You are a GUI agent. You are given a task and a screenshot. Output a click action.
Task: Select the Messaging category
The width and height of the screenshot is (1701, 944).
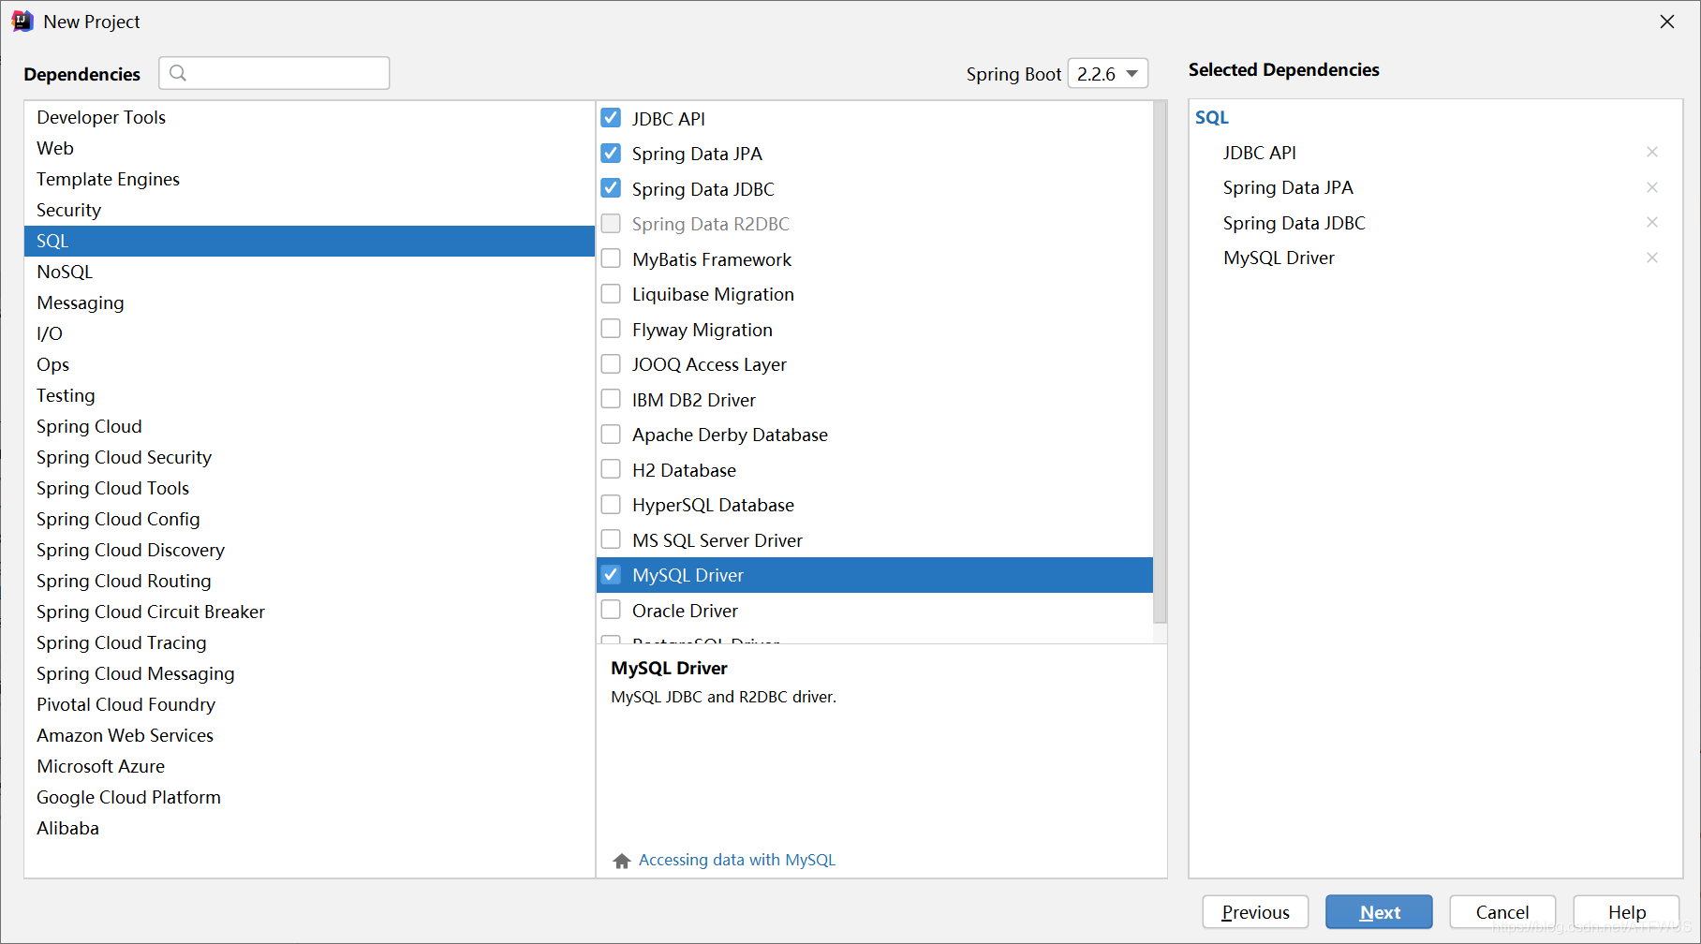pyautogui.click(x=309, y=302)
